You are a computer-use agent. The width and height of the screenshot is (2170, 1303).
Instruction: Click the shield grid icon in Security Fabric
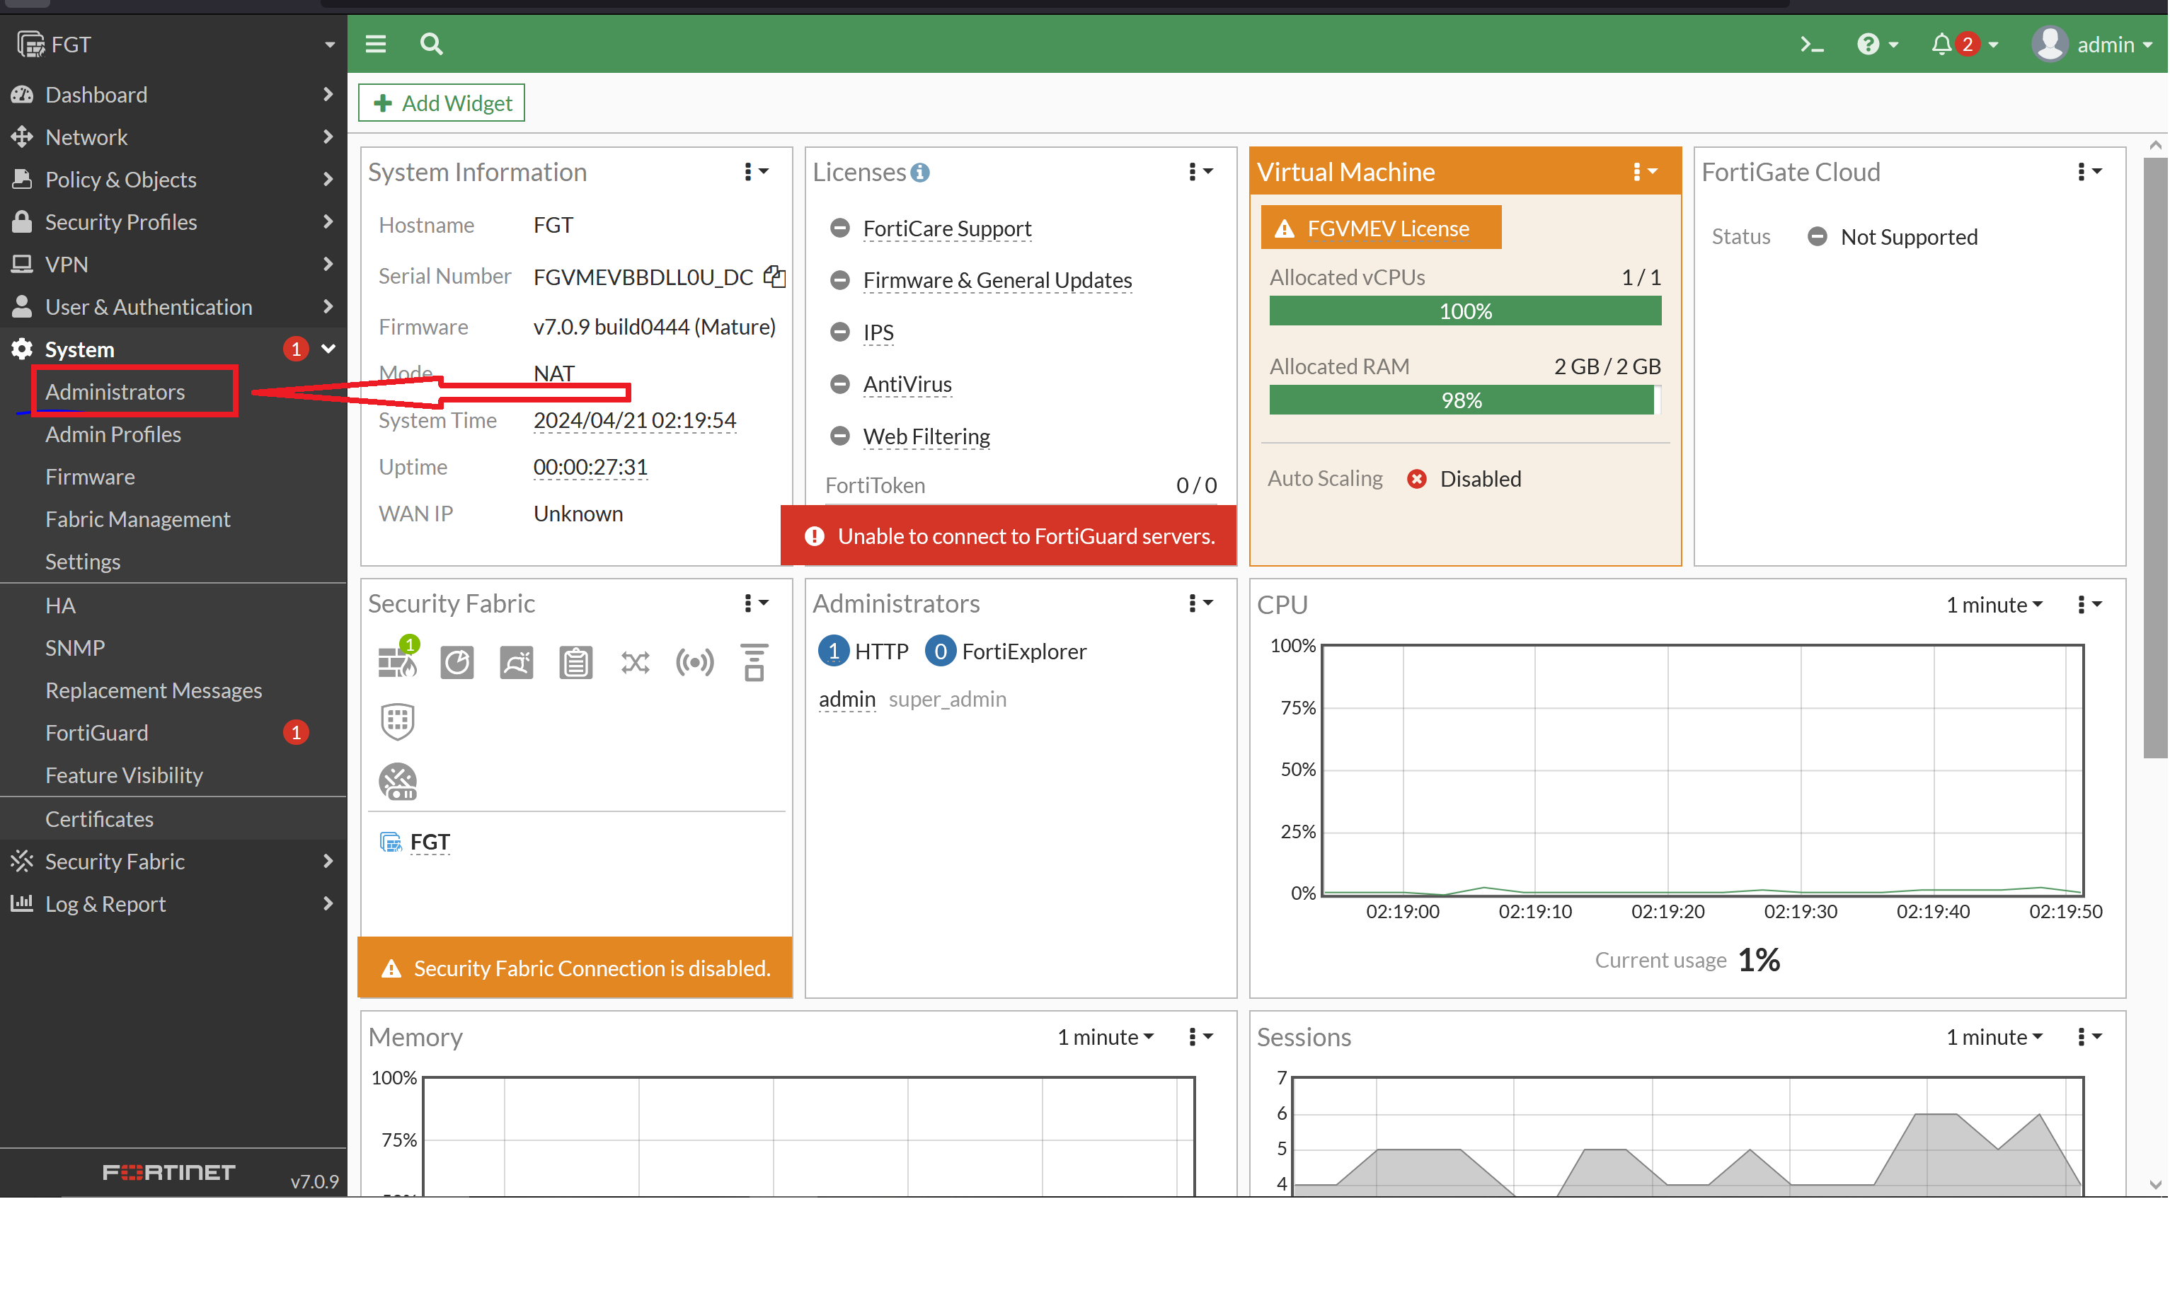tap(398, 722)
